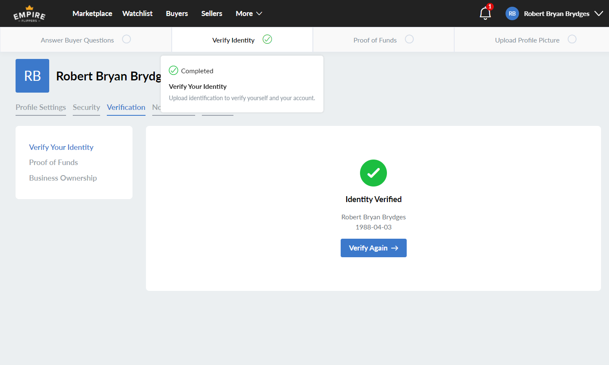Open Proof of Funds in the sidebar
Viewport: 609px width, 365px height.
pos(53,163)
